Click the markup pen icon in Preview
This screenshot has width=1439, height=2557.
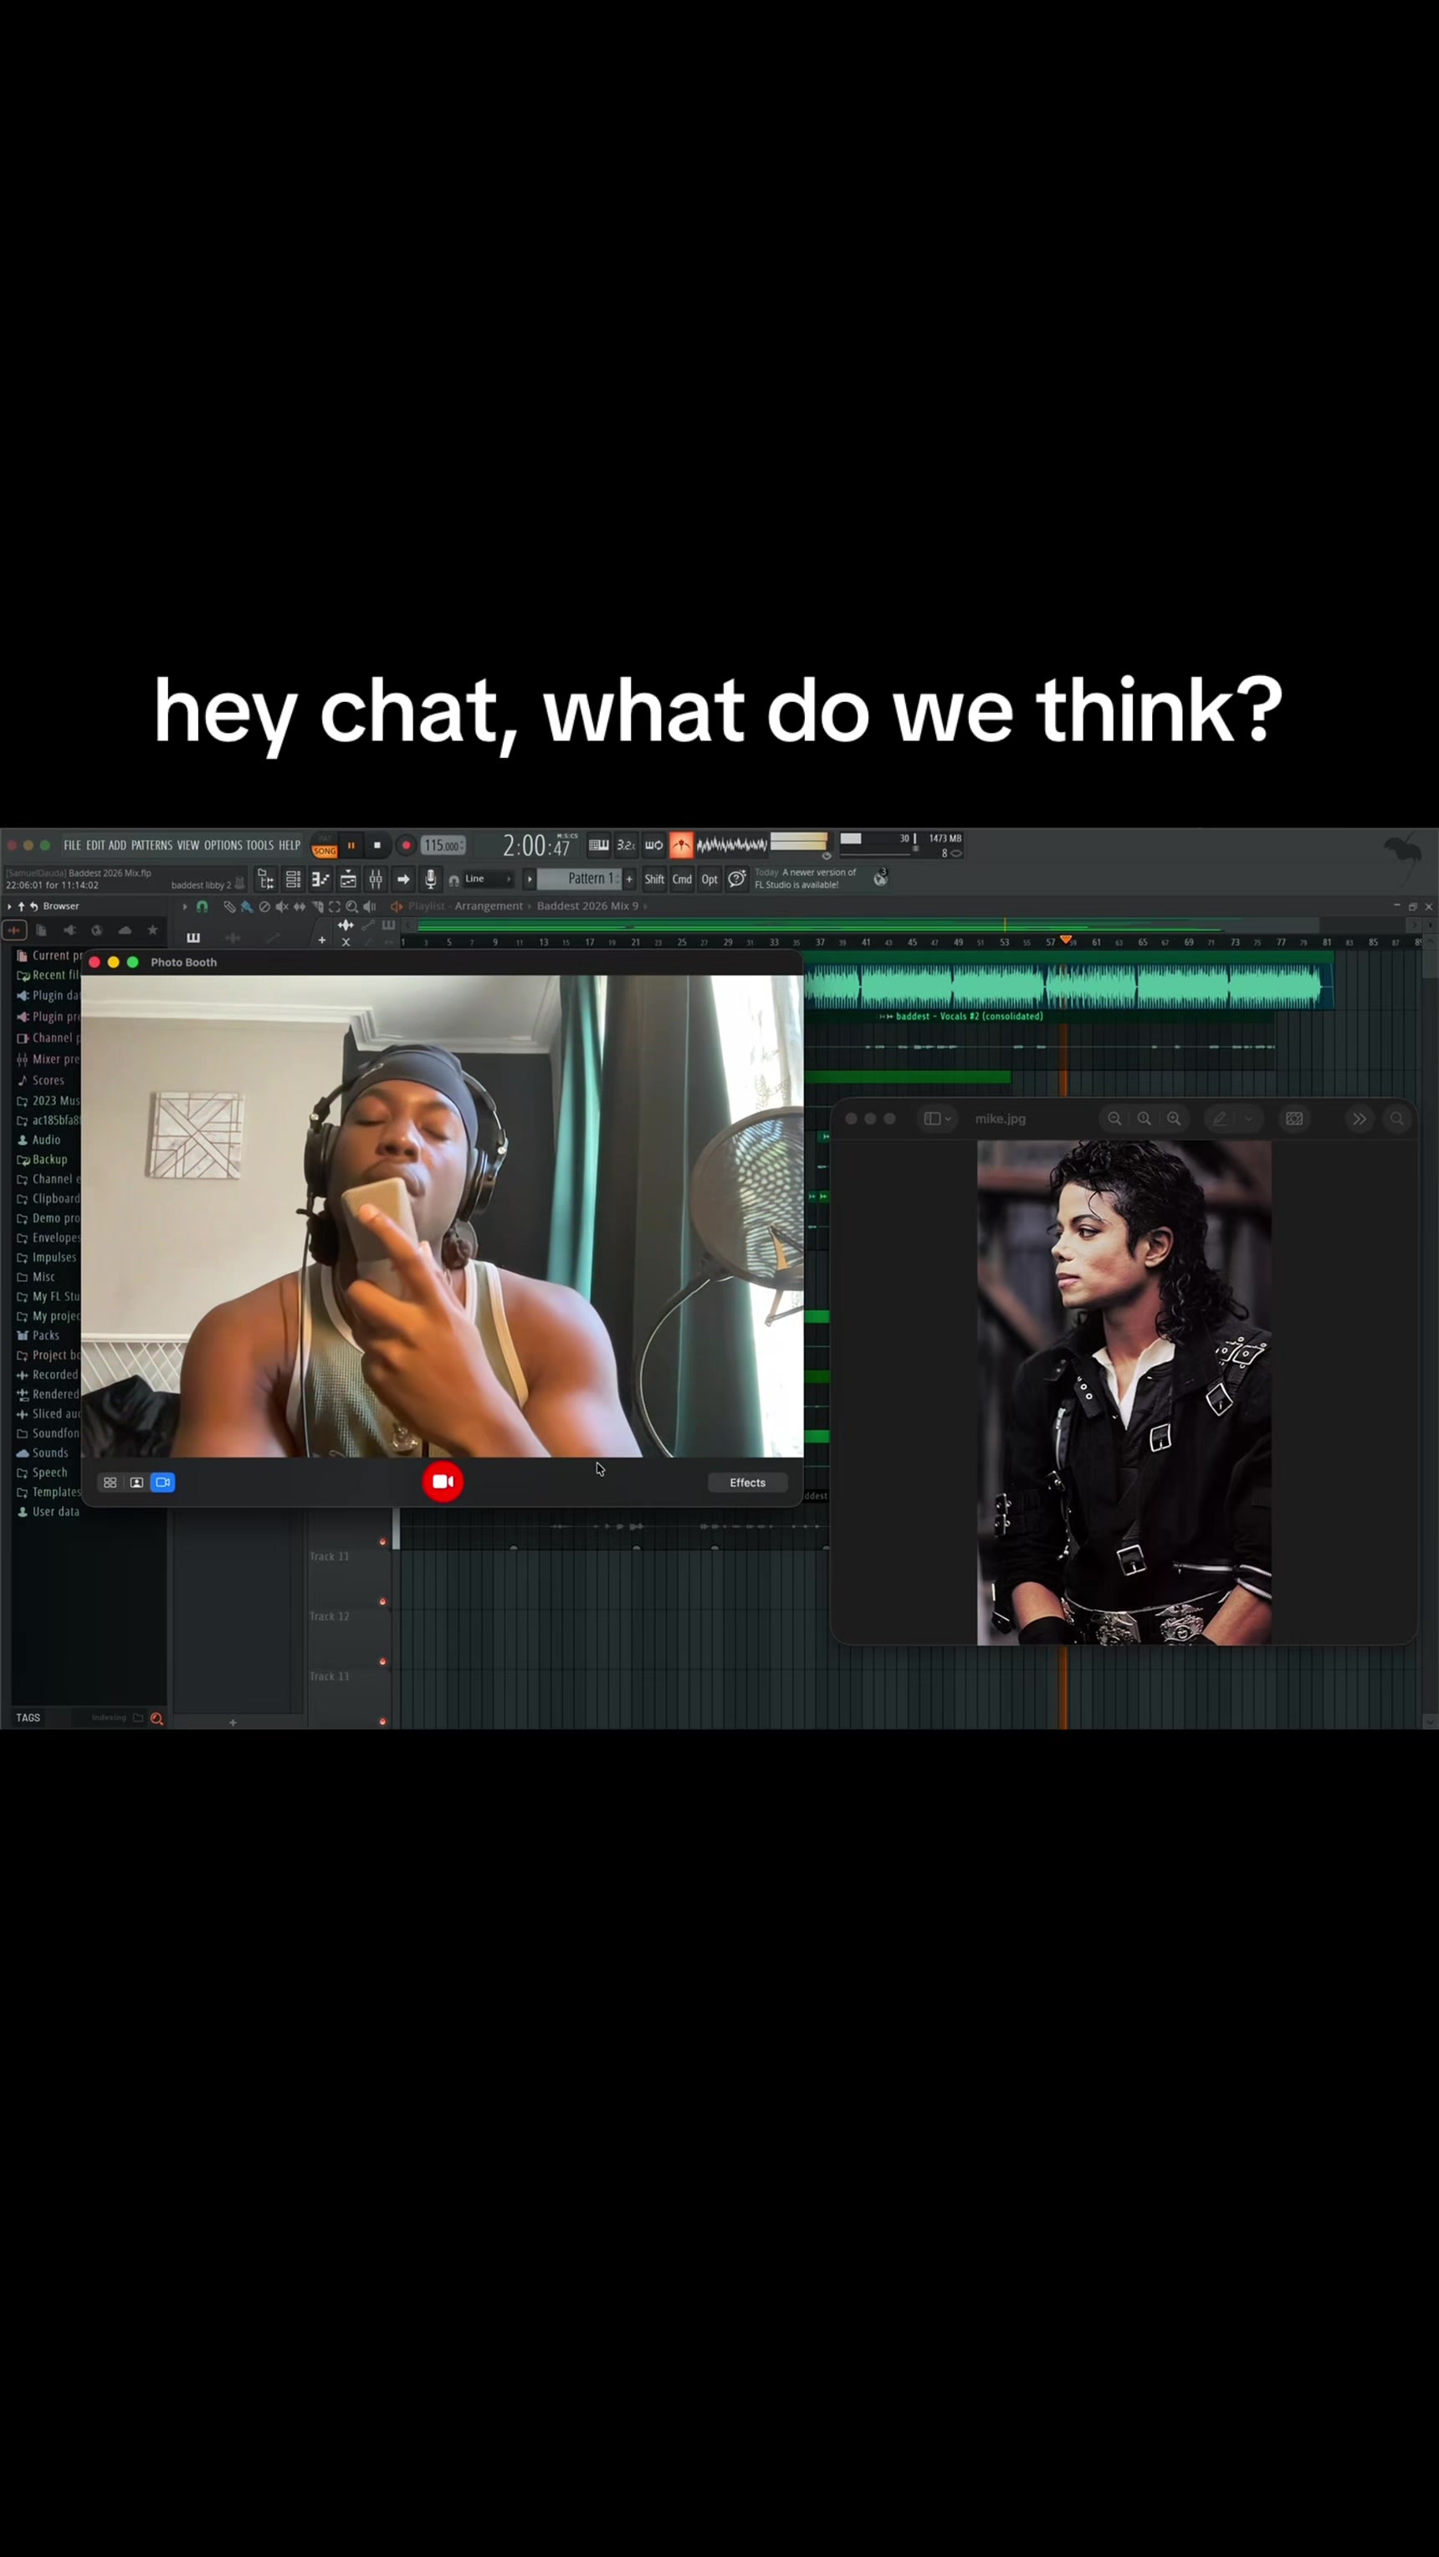pos(1220,1119)
